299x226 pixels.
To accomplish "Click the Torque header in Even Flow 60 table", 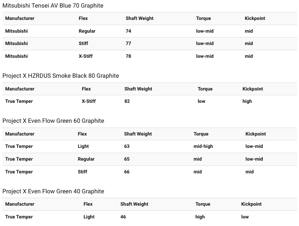I will point(201,134).
